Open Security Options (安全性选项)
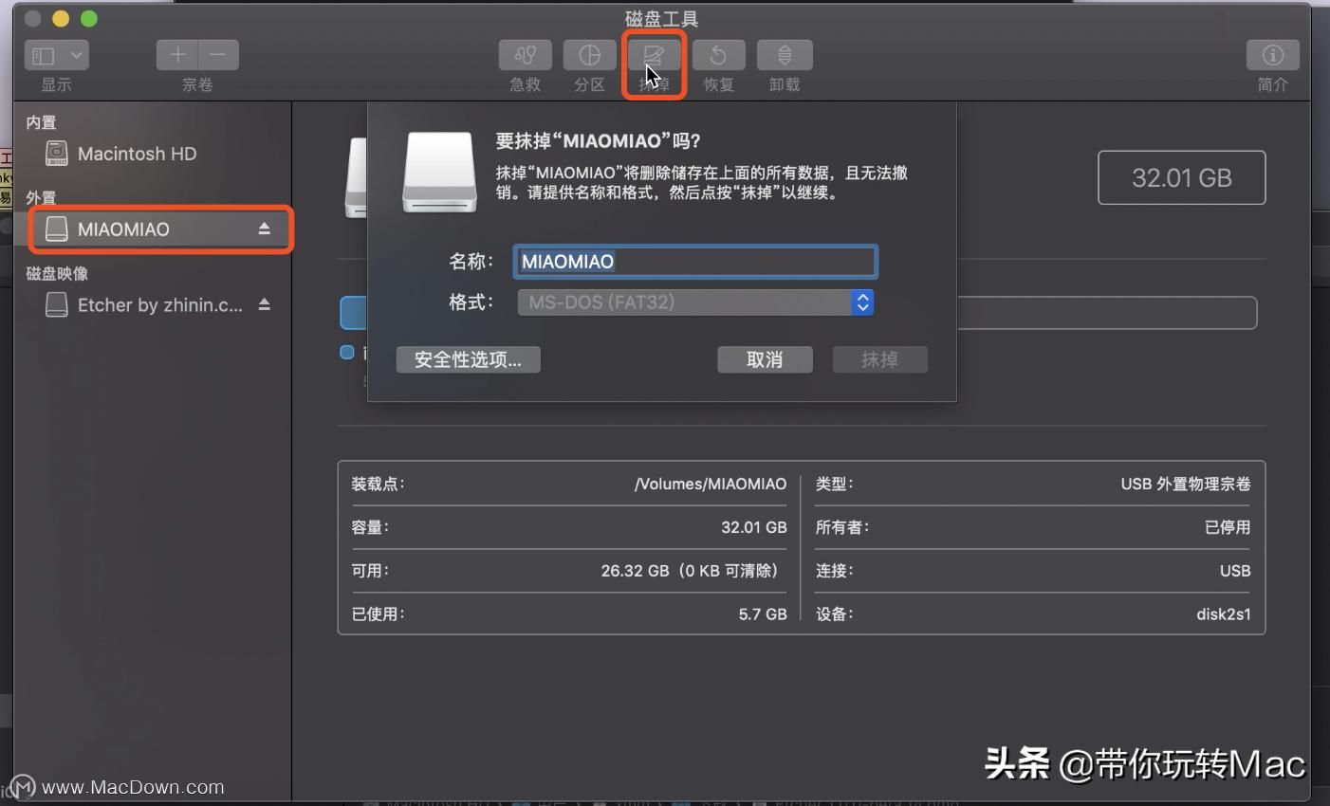The width and height of the screenshot is (1330, 806). pyautogui.click(x=468, y=359)
